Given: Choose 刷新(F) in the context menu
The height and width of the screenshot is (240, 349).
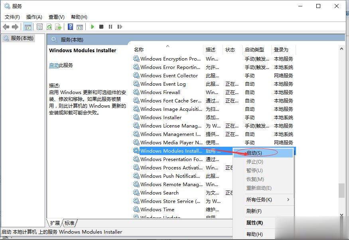Looking at the screenshot, I should 263,211.
